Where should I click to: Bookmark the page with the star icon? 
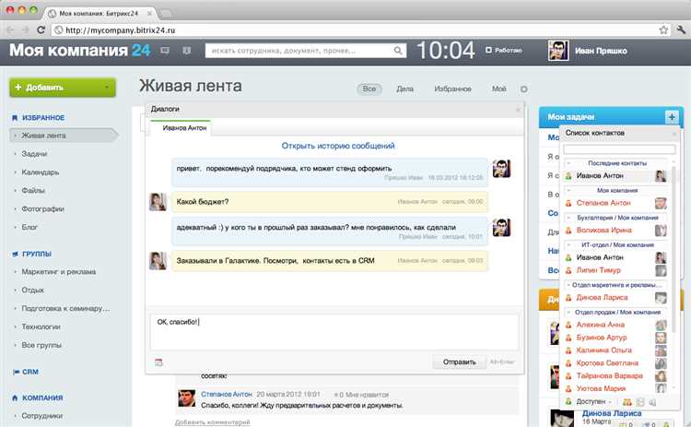[663, 30]
